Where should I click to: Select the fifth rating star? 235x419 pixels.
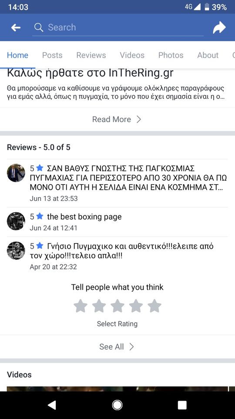click(154, 306)
